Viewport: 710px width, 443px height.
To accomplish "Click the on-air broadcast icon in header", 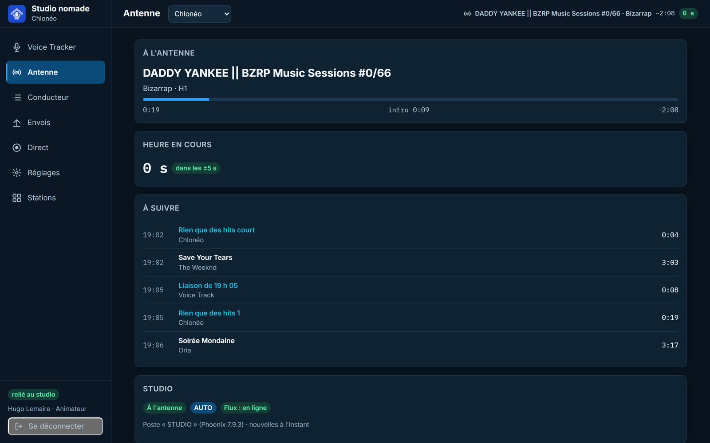I will click(x=467, y=14).
